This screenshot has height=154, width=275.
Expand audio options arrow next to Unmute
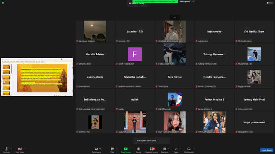tap(11, 149)
